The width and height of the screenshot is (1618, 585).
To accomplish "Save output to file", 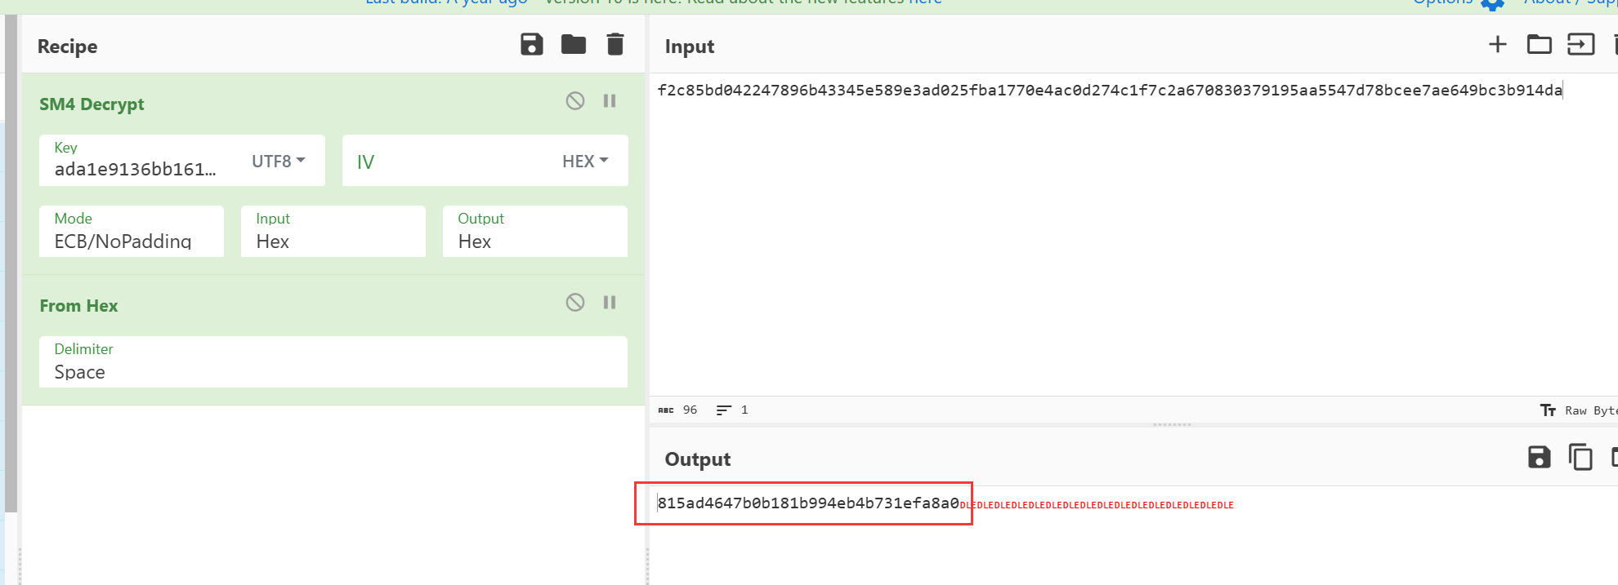I will pyautogui.click(x=1540, y=457).
